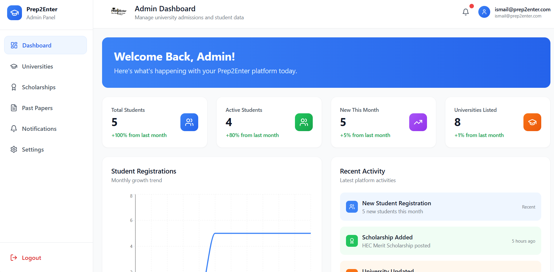Click the Prep2Enter header logo image
This screenshot has width=554, height=272.
119,12
